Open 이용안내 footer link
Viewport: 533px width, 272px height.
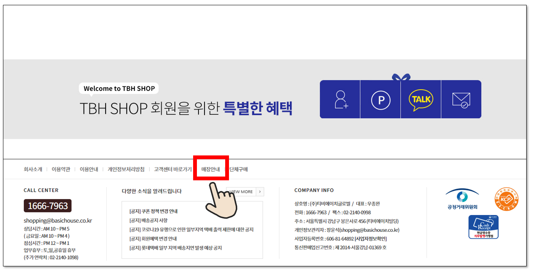pos(89,169)
